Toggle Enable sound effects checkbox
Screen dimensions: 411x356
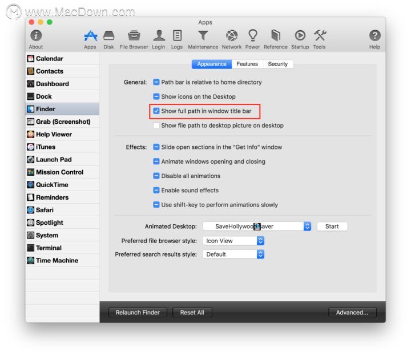156,190
